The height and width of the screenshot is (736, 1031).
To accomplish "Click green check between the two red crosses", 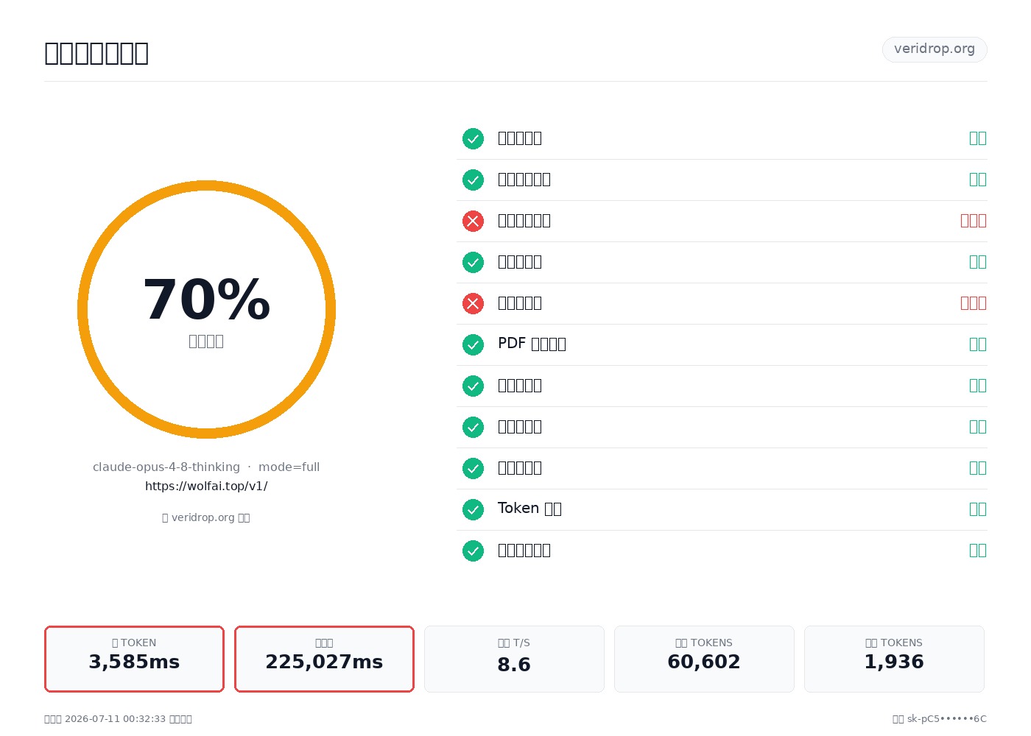I will click(473, 262).
